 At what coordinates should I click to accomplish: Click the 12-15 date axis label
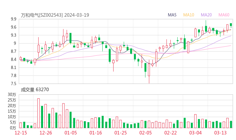21,133
